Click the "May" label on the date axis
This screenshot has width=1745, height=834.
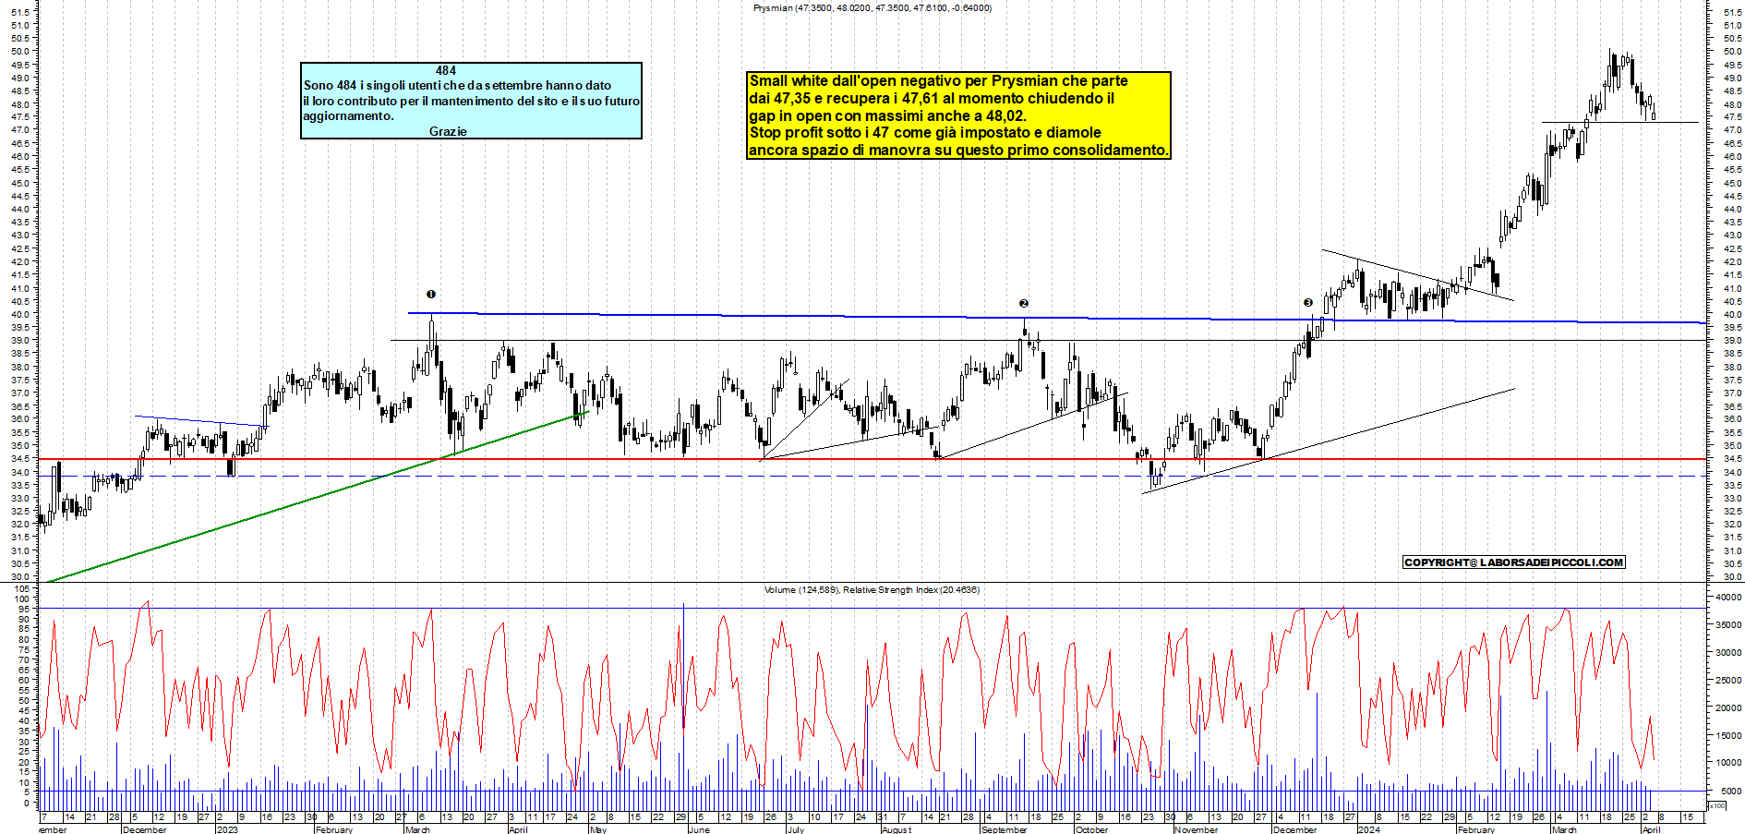pos(598,829)
